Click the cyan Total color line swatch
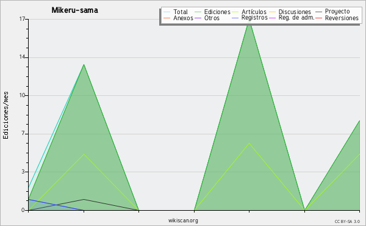This screenshot has height=226, width=366. tap(167, 12)
